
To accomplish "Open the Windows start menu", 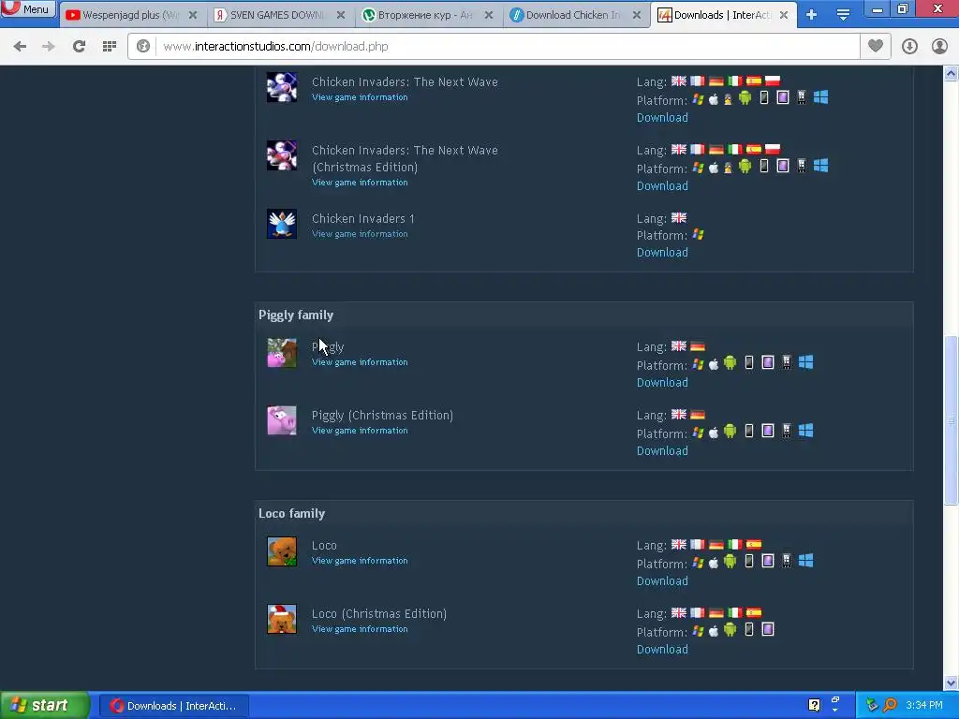I will [45, 706].
